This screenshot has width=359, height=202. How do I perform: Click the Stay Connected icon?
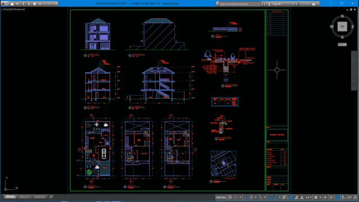303,4
